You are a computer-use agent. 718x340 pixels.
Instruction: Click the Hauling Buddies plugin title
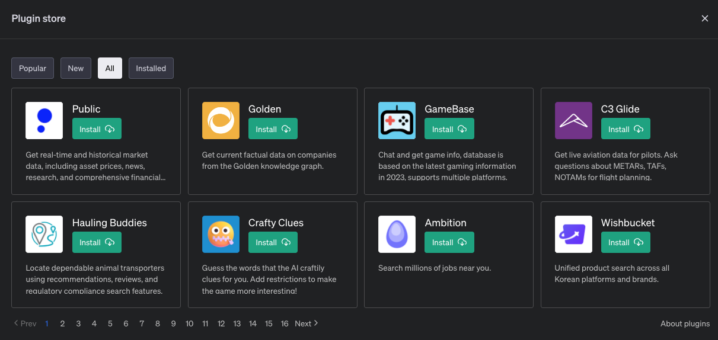[110, 223]
